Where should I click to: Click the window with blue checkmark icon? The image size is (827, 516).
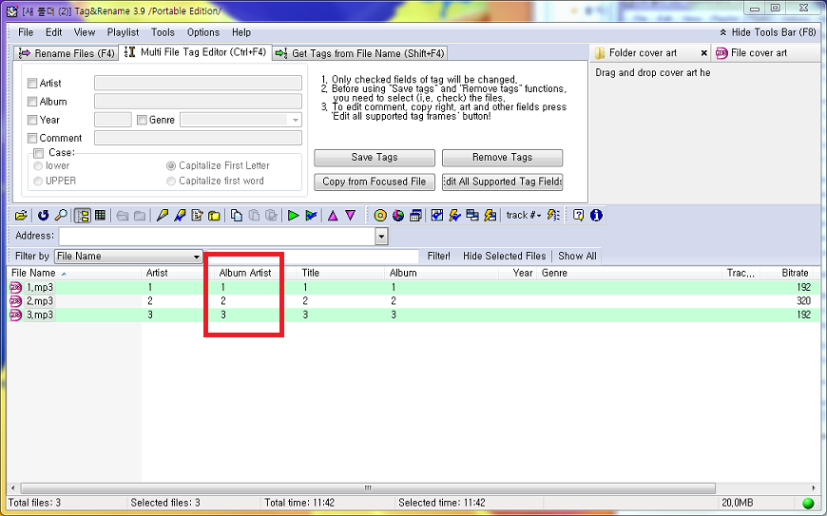pyautogui.click(x=436, y=215)
